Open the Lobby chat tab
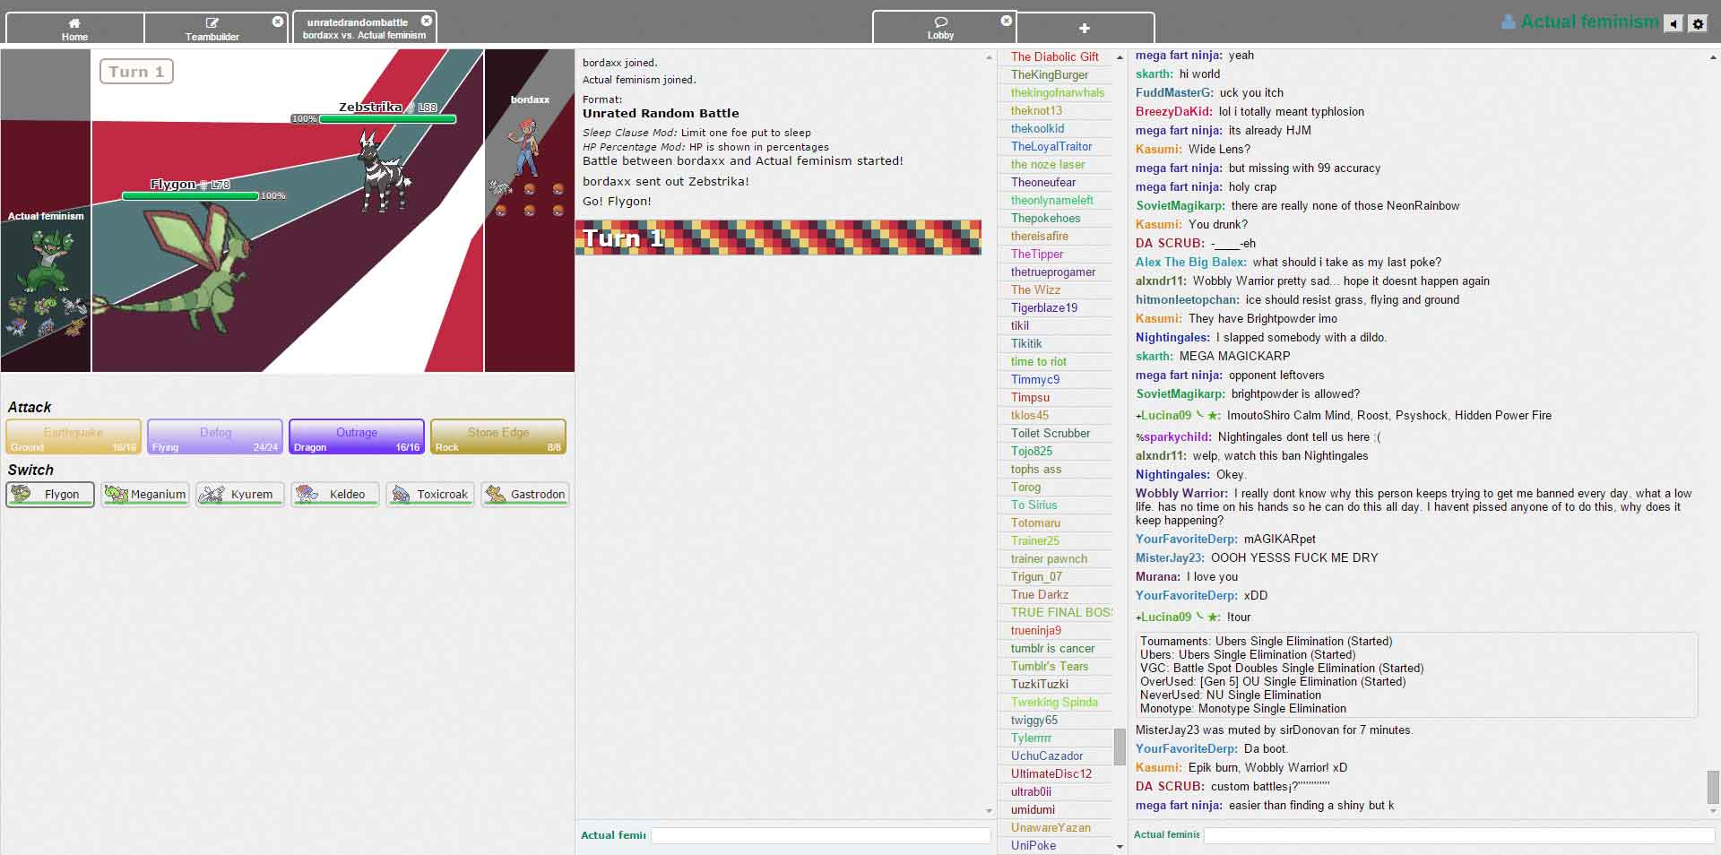The width and height of the screenshot is (1721, 855). [x=941, y=28]
